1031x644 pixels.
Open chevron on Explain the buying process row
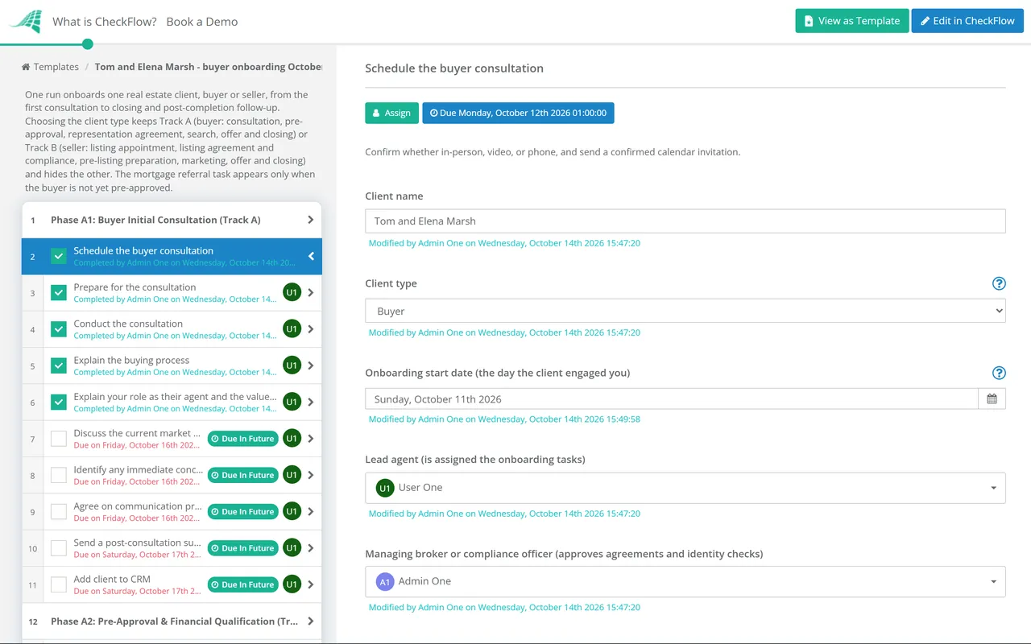click(x=311, y=365)
